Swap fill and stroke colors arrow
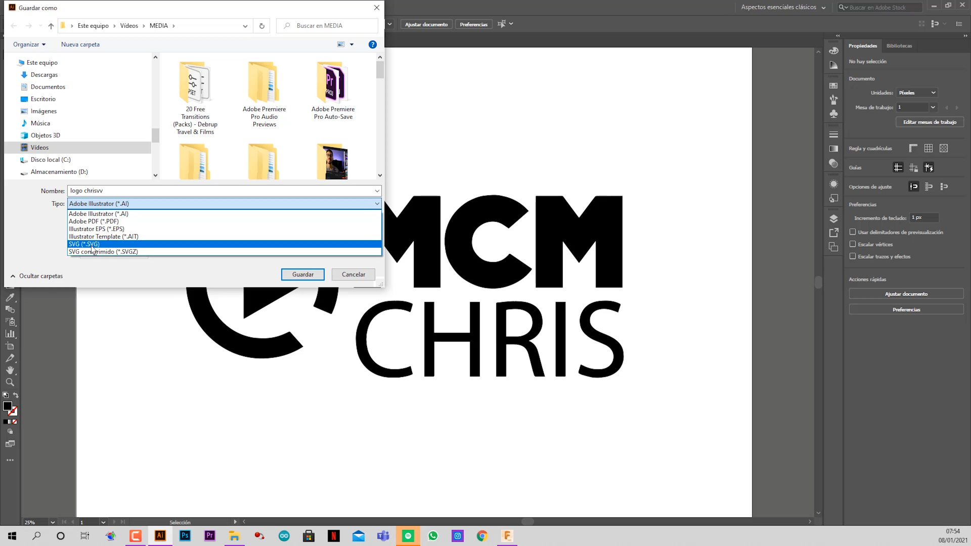The width and height of the screenshot is (971, 546). click(16, 395)
